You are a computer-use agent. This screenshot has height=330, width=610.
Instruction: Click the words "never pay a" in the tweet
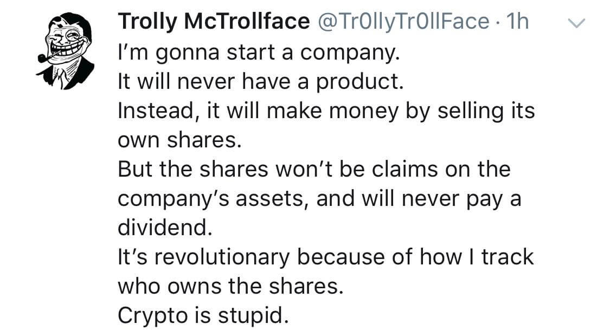[x=465, y=198]
